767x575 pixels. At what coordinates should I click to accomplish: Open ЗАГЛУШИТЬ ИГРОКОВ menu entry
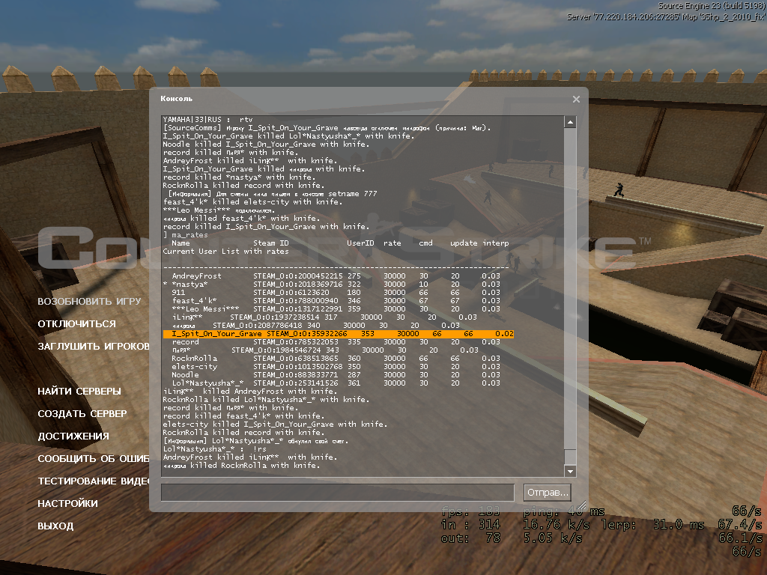[x=94, y=346]
